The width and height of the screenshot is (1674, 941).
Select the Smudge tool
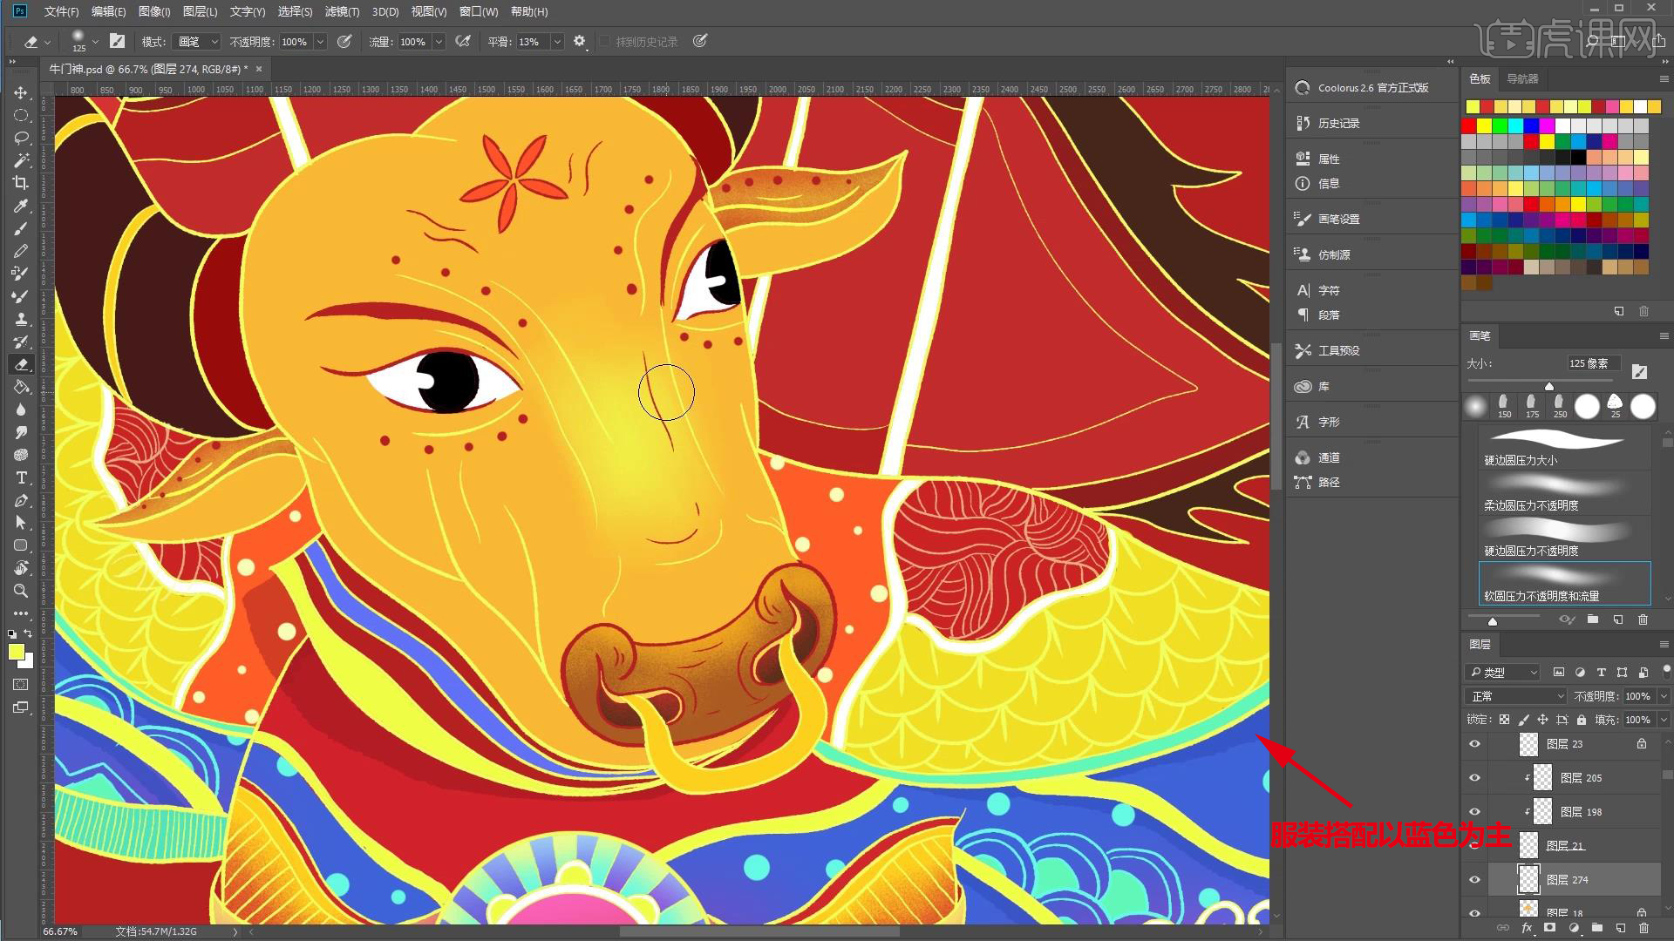pos(21,432)
